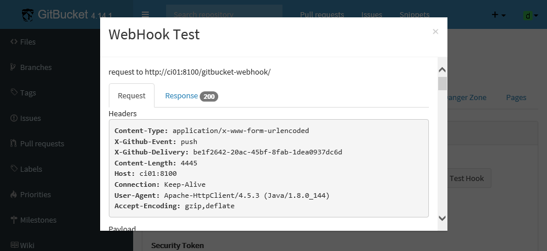Screen dimensions: 547x251
Task: Toggle the hamburger sidebar menu icon
Action: point(145,15)
